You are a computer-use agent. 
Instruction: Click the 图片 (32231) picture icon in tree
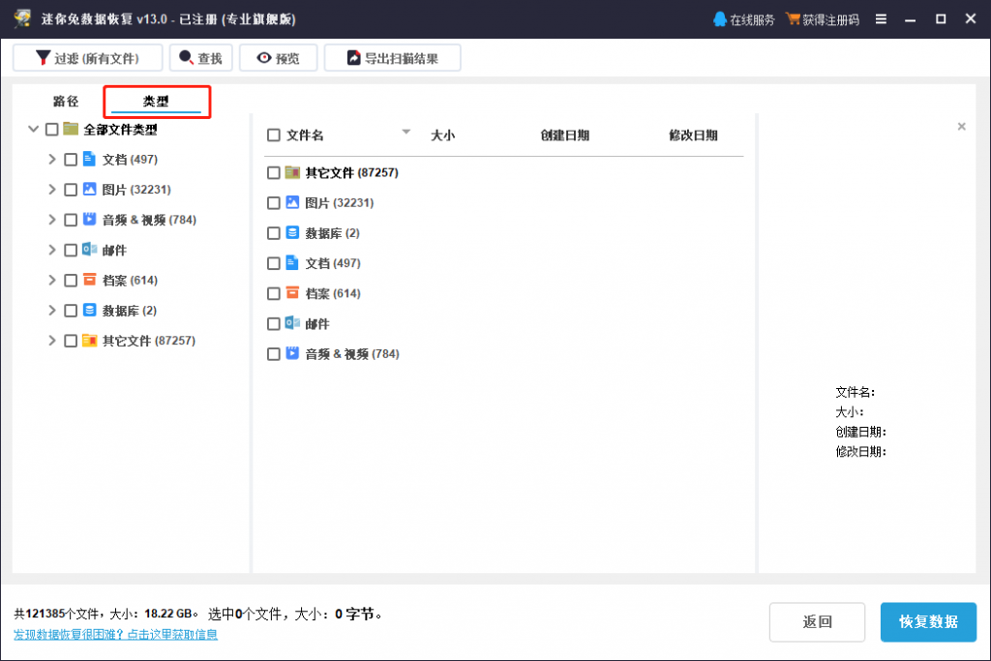tap(90, 189)
